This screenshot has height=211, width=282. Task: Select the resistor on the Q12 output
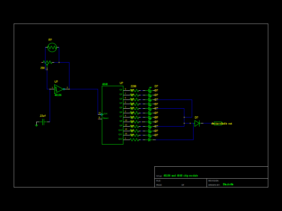pos(134,140)
